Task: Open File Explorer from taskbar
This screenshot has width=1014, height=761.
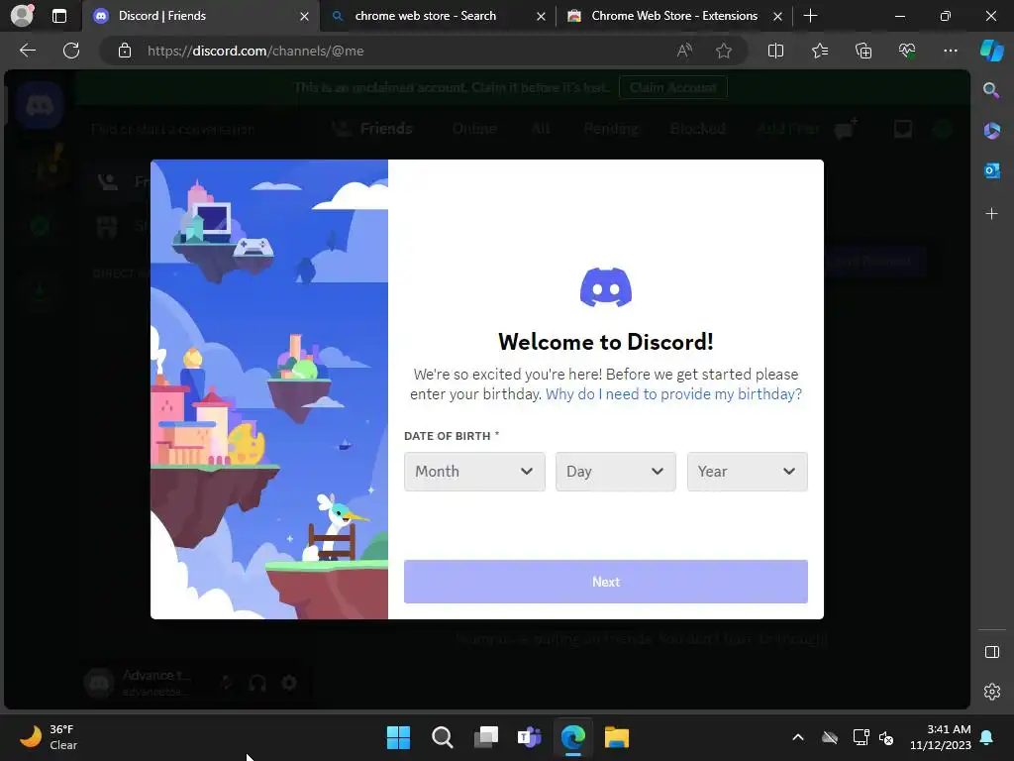Action: pos(616,737)
